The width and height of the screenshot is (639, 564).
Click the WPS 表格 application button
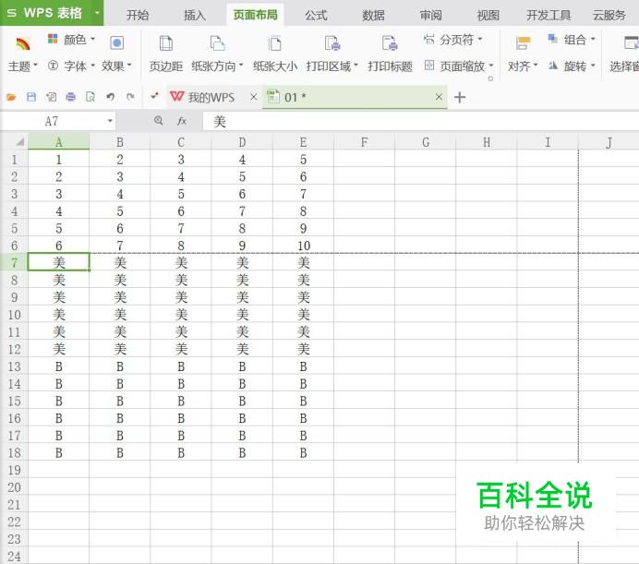(x=52, y=13)
